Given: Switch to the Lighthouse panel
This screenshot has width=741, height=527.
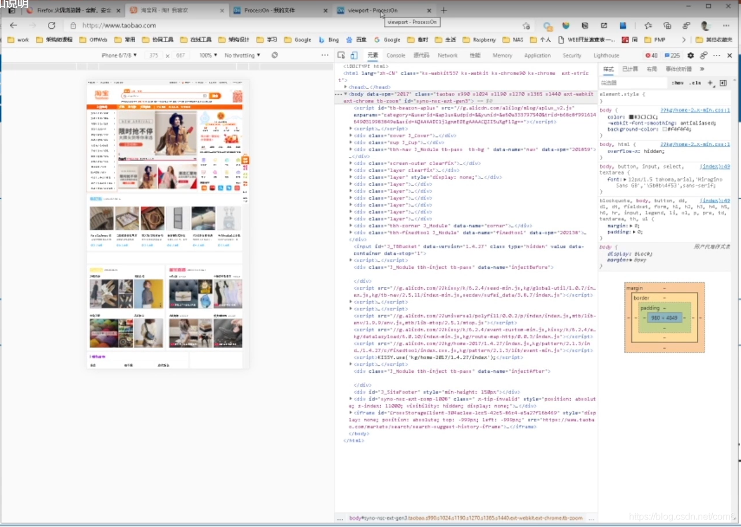Looking at the screenshot, I should pos(606,55).
